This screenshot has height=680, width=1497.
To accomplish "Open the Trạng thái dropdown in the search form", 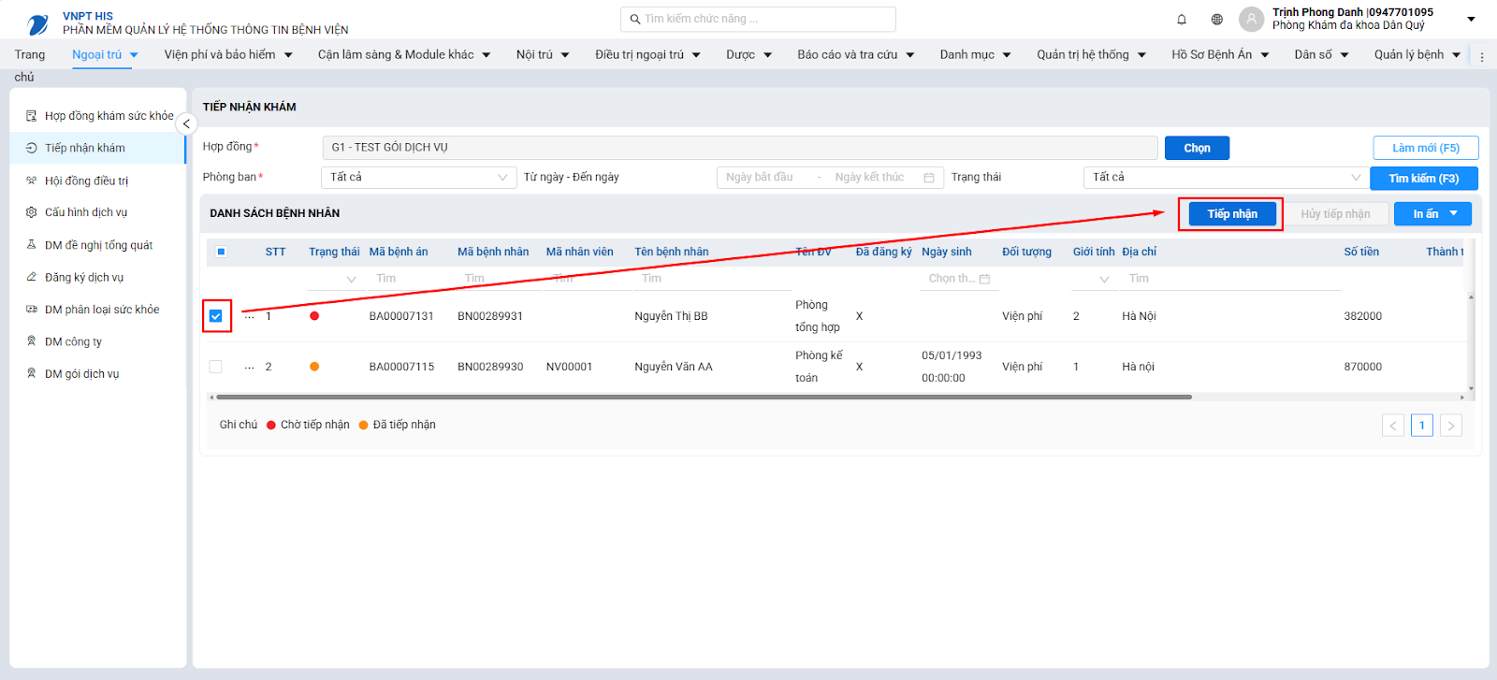I will [1226, 178].
